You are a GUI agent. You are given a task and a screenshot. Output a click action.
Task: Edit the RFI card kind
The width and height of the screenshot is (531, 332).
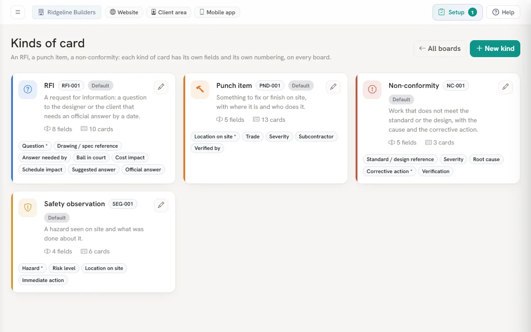tap(161, 87)
